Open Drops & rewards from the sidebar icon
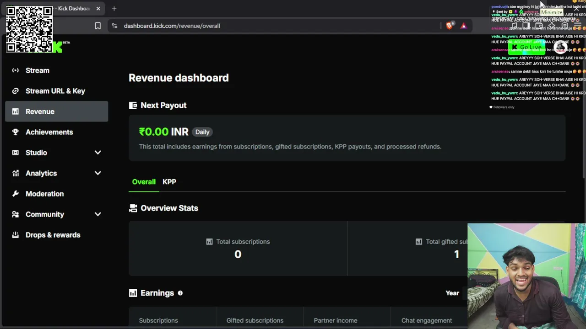The image size is (586, 329). (x=16, y=235)
